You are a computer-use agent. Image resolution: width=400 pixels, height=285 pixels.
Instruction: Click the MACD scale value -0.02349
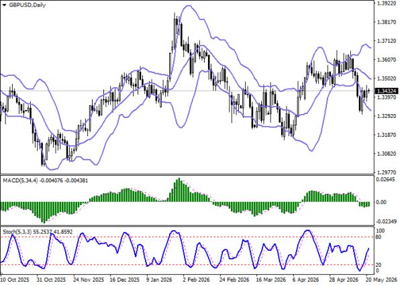coord(387,221)
